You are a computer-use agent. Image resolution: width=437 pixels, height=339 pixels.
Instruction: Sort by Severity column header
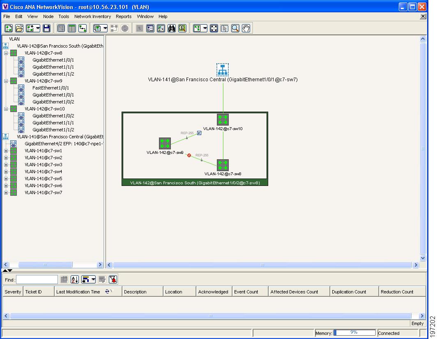pos(13,292)
